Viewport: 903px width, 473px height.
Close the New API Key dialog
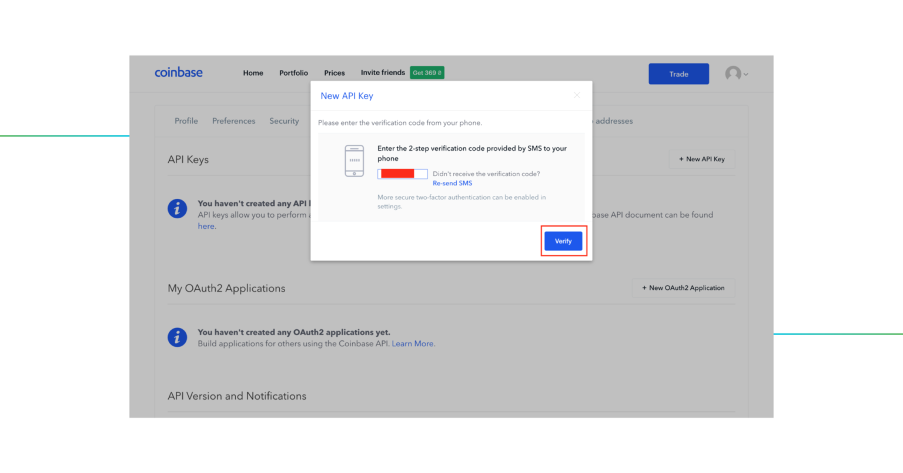[x=577, y=95]
